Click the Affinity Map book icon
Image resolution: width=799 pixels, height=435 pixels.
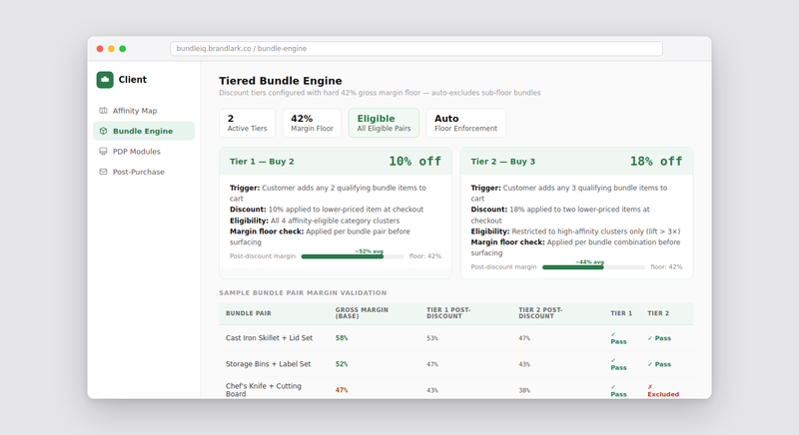(x=103, y=111)
